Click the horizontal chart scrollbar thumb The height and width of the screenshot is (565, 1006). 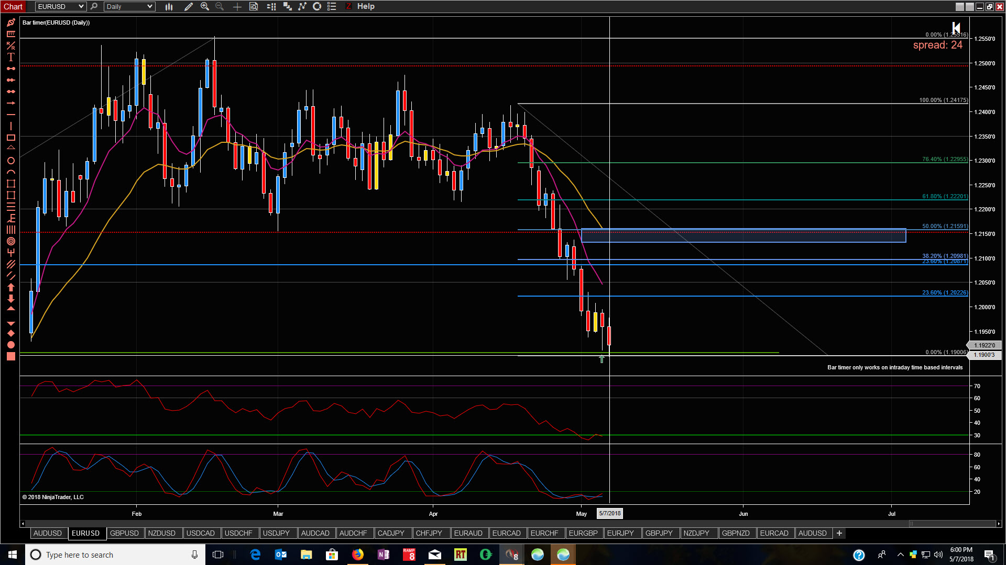point(953,524)
